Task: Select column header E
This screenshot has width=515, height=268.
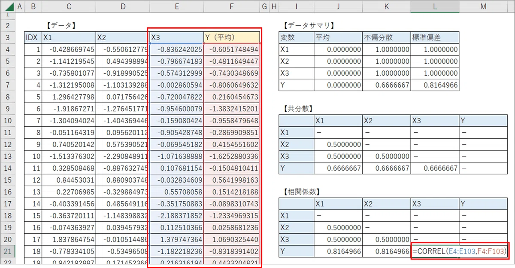Action: tap(177, 6)
